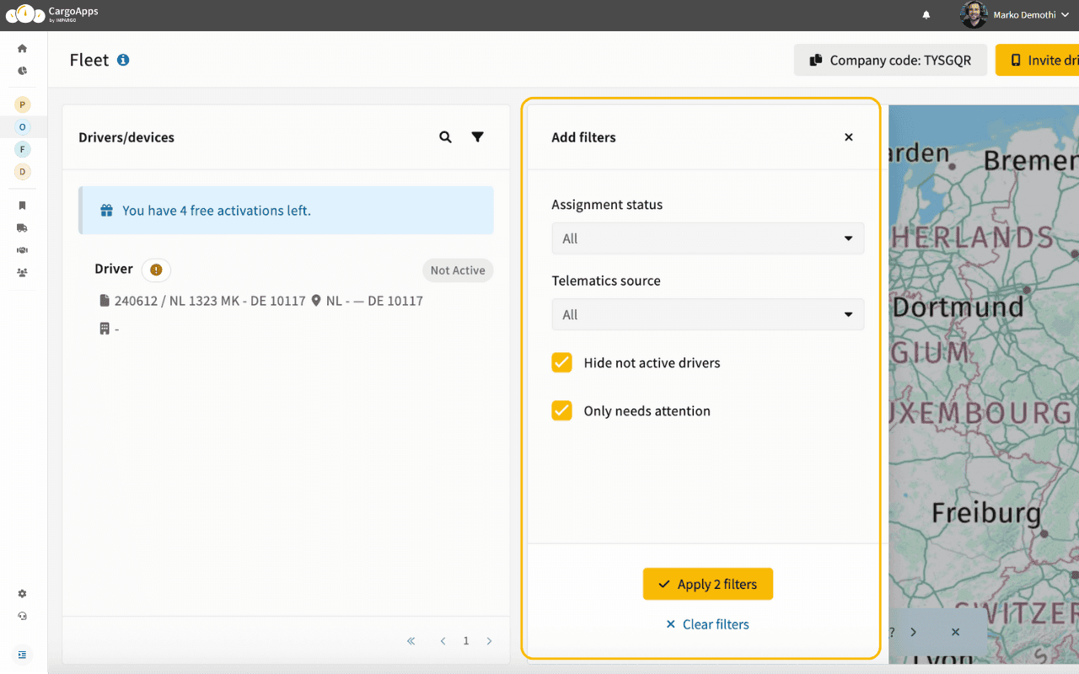Click the truck icon in the sidebar
This screenshot has height=674, width=1079.
(22, 227)
